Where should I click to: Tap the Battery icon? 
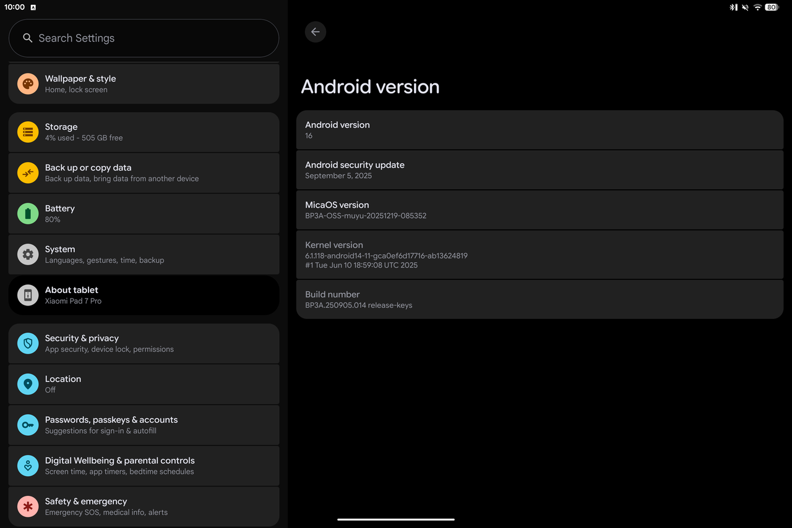(28, 213)
